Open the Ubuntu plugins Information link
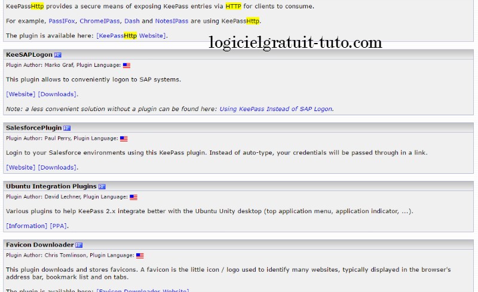This screenshot has height=292, width=478. (26, 226)
